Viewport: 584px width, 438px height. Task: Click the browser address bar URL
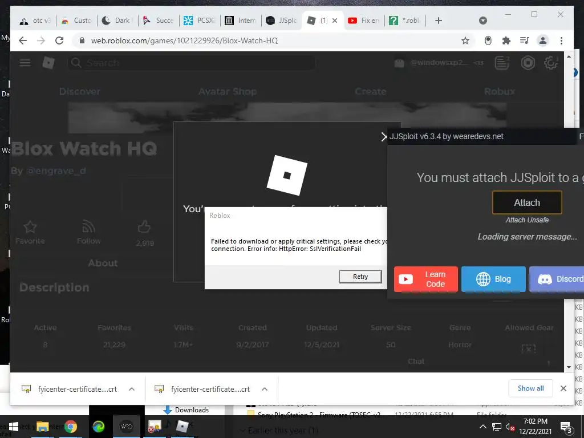(x=184, y=40)
